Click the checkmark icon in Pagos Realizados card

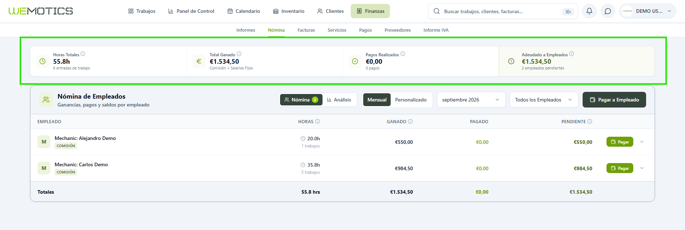coord(355,61)
